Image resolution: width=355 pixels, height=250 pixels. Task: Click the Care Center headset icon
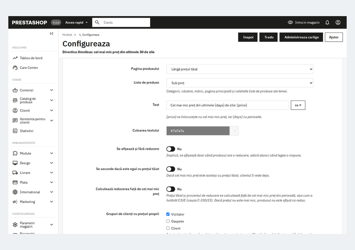click(15, 67)
